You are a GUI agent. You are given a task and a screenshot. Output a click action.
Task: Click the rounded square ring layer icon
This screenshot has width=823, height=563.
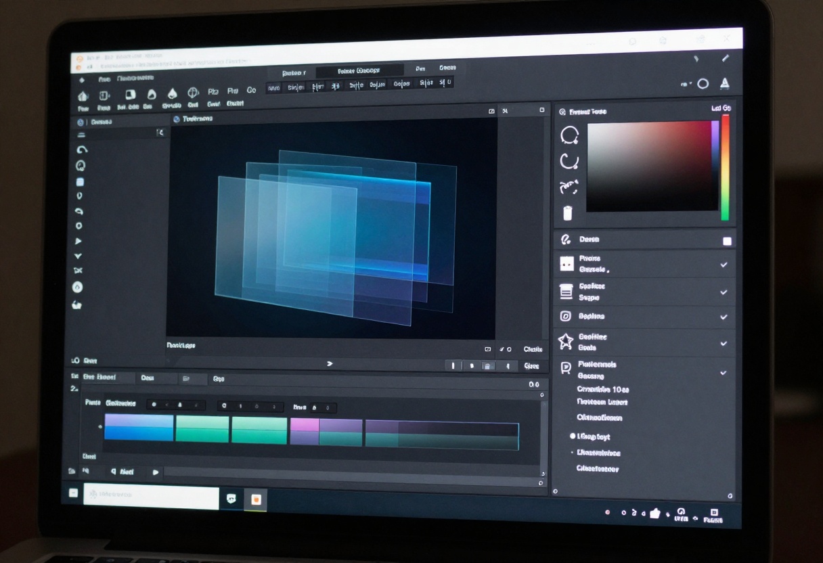[x=566, y=316]
